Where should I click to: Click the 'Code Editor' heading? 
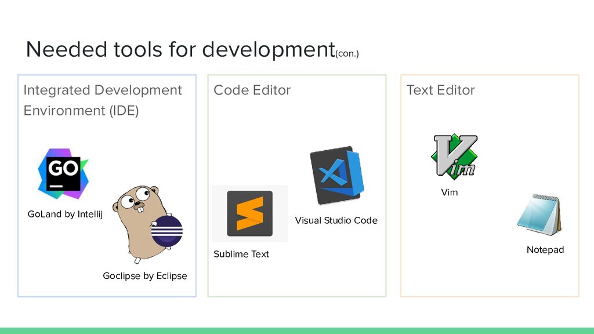tap(252, 90)
